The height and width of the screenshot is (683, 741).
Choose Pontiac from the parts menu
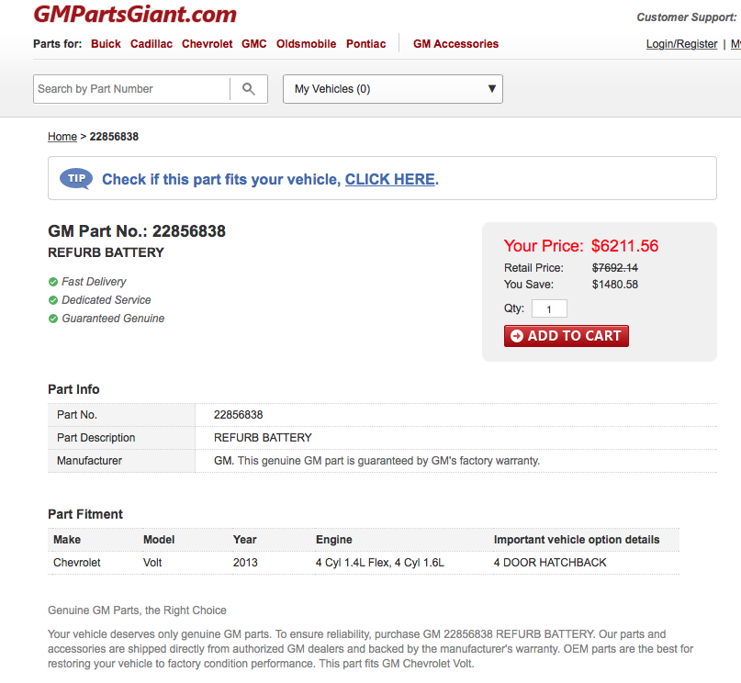tap(365, 44)
